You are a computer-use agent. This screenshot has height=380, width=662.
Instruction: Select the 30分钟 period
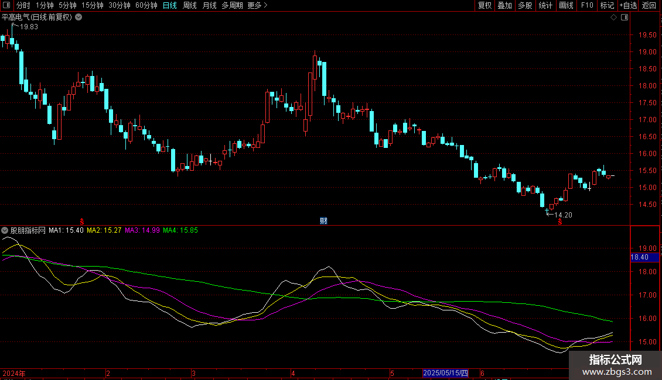point(119,5)
